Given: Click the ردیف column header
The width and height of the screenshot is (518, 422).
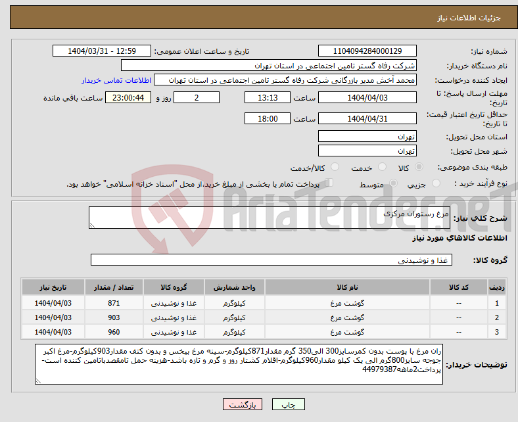Looking at the screenshot, I should point(496,287).
